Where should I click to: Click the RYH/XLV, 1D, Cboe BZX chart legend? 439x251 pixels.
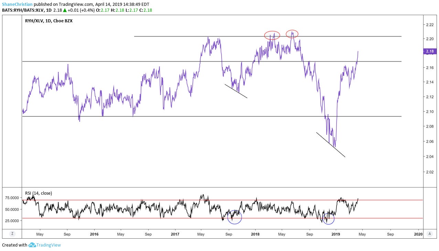click(x=49, y=21)
